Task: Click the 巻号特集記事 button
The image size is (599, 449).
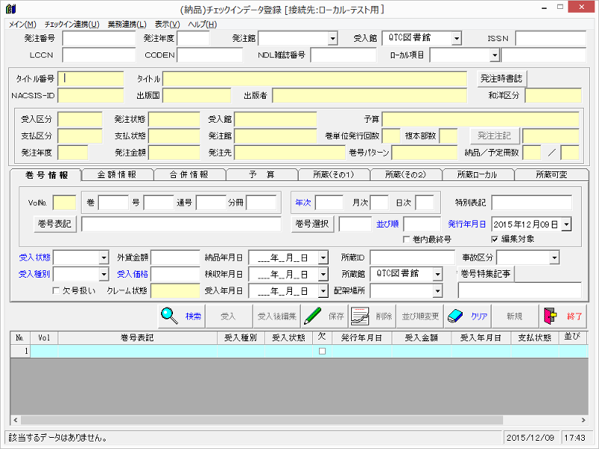Action: (x=485, y=273)
